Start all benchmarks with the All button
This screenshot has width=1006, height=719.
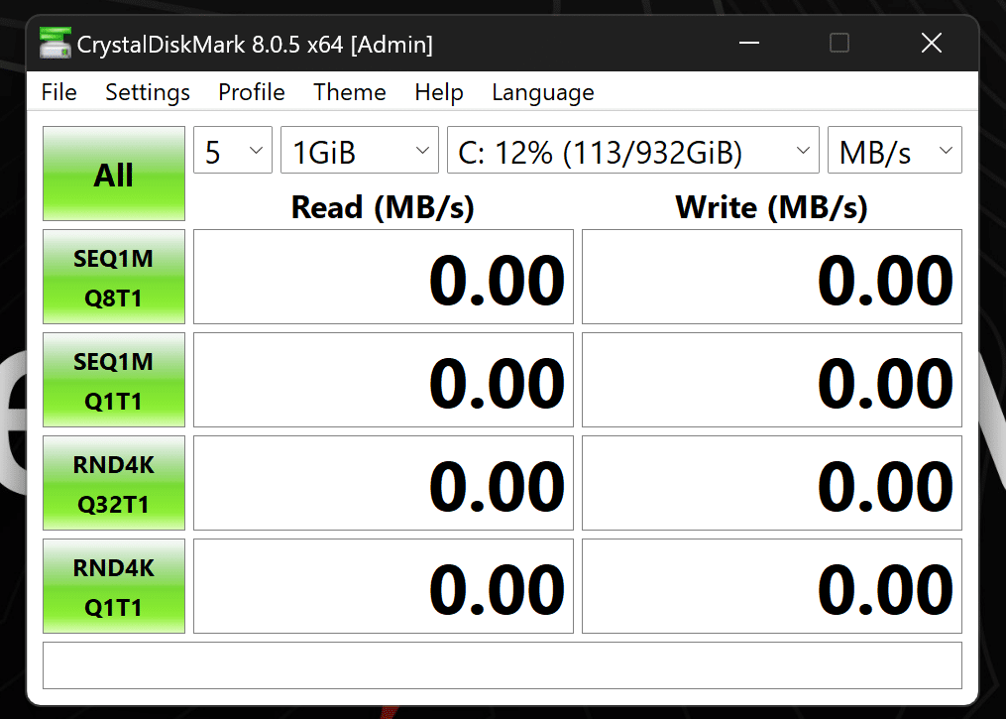tap(114, 174)
